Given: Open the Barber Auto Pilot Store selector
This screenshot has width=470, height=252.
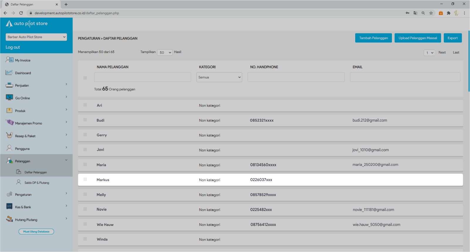Looking at the screenshot, I should [x=36, y=37].
